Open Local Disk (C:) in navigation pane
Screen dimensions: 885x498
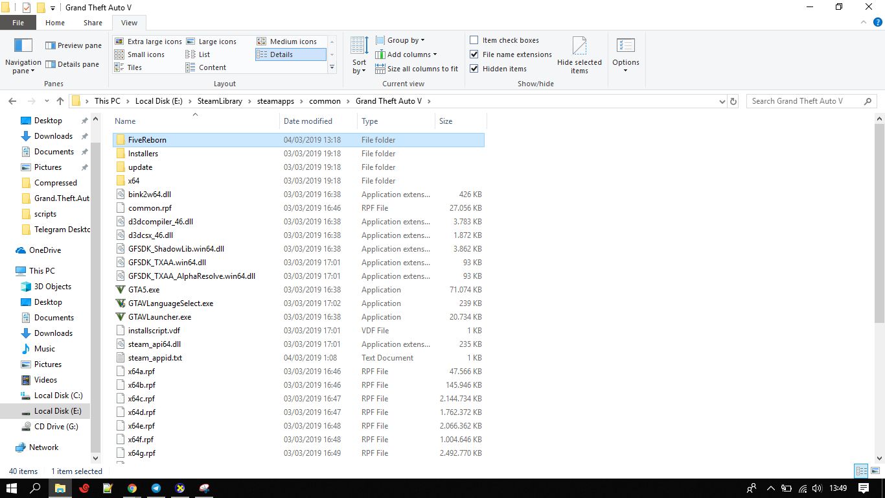pos(58,396)
